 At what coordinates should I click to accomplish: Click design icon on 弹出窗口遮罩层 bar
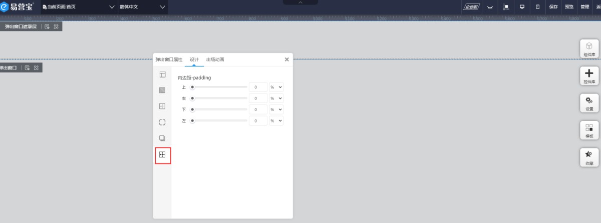click(x=56, y=26)
